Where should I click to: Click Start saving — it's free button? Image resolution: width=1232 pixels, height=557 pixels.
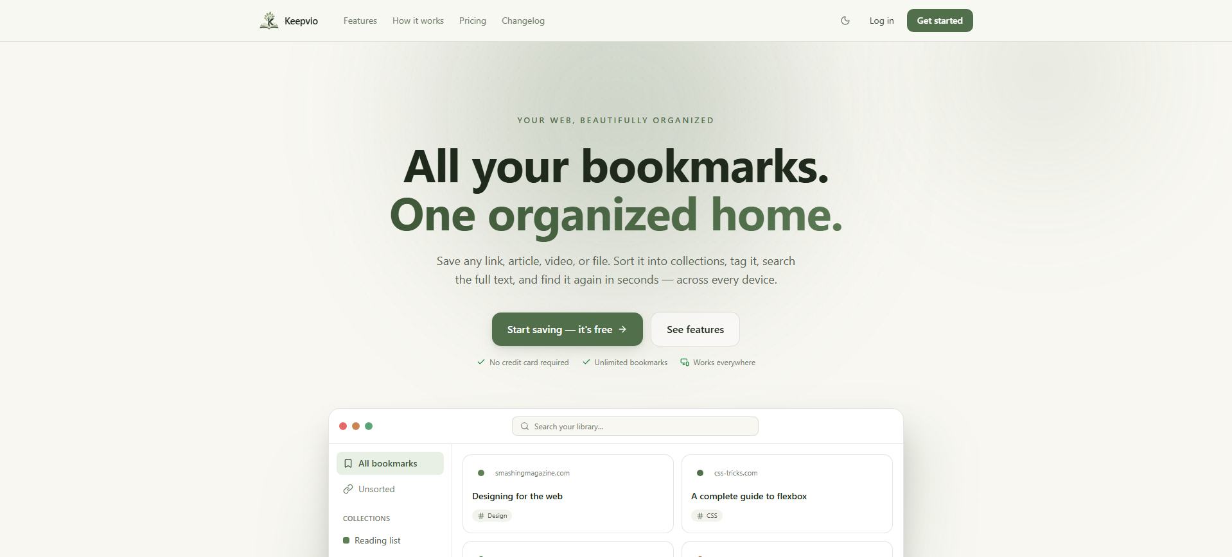point(567,329)
